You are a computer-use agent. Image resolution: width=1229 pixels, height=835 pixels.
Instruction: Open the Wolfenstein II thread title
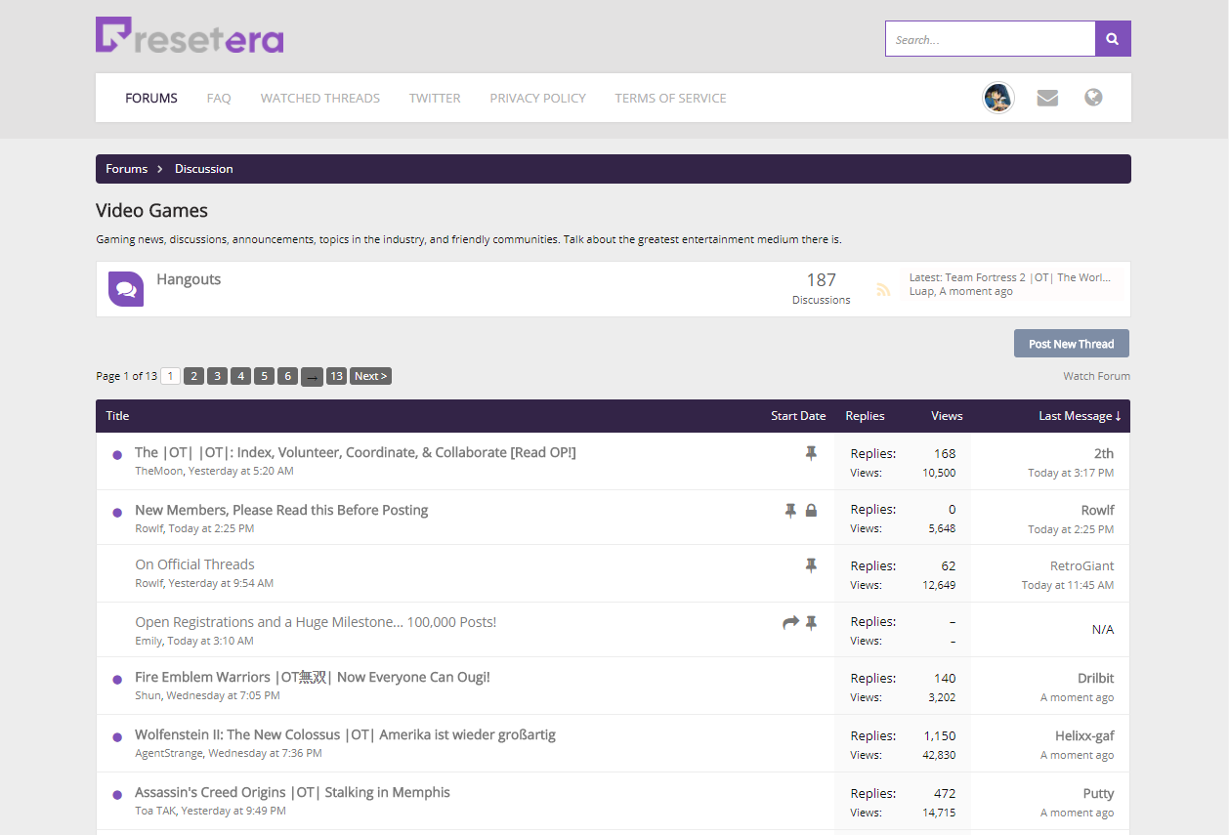click(x=345, y=734)
